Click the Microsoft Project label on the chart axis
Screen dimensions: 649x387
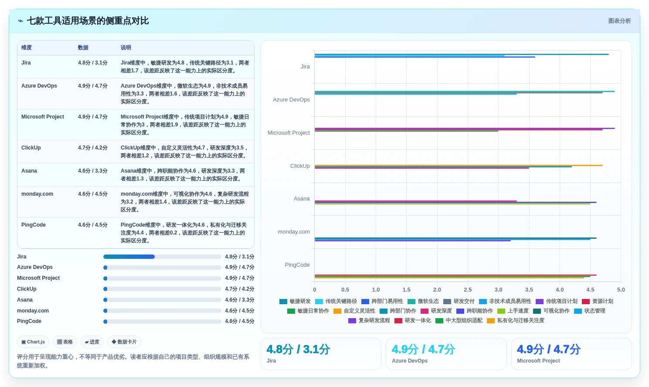click(289, 133)
